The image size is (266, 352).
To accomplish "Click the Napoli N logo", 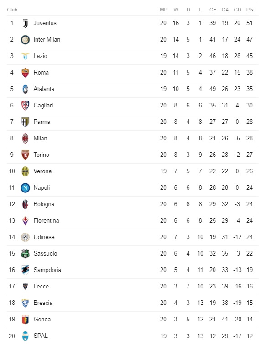I will click(x=26, y=188).
